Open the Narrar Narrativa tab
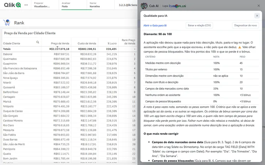Viewport: 265px width, 165px height. (100, 5)
